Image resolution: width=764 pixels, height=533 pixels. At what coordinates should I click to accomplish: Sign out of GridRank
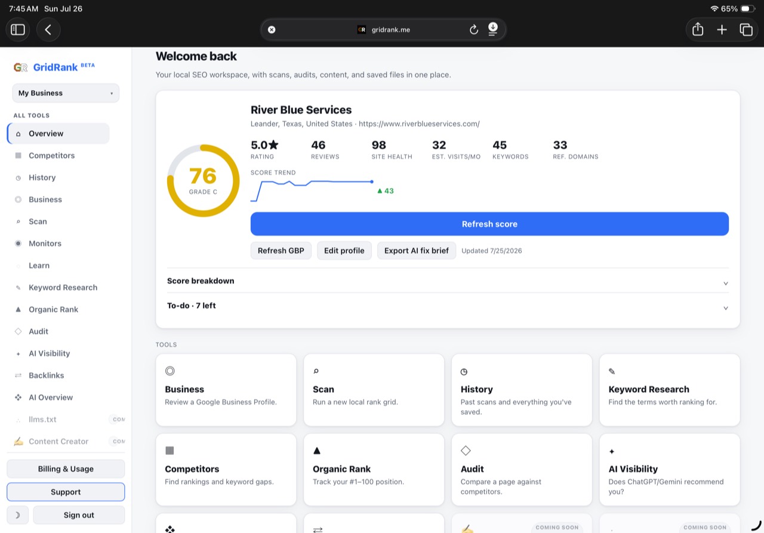[79, 515]
